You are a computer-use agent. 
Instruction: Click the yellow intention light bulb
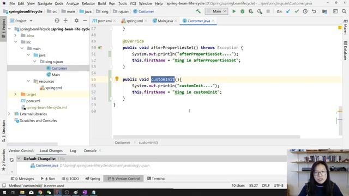117,79
